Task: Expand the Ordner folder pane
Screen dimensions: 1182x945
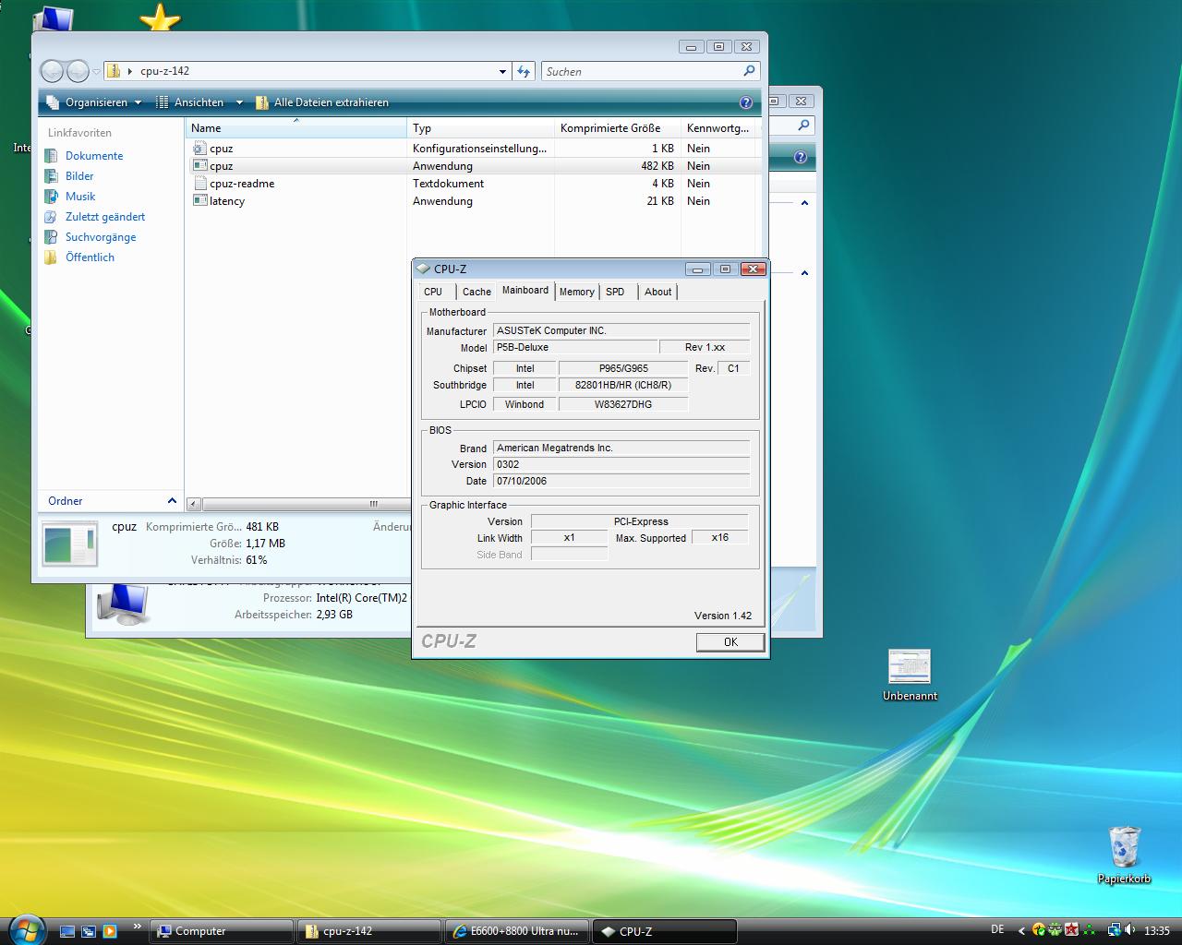Action: click(x=172, y=501)
